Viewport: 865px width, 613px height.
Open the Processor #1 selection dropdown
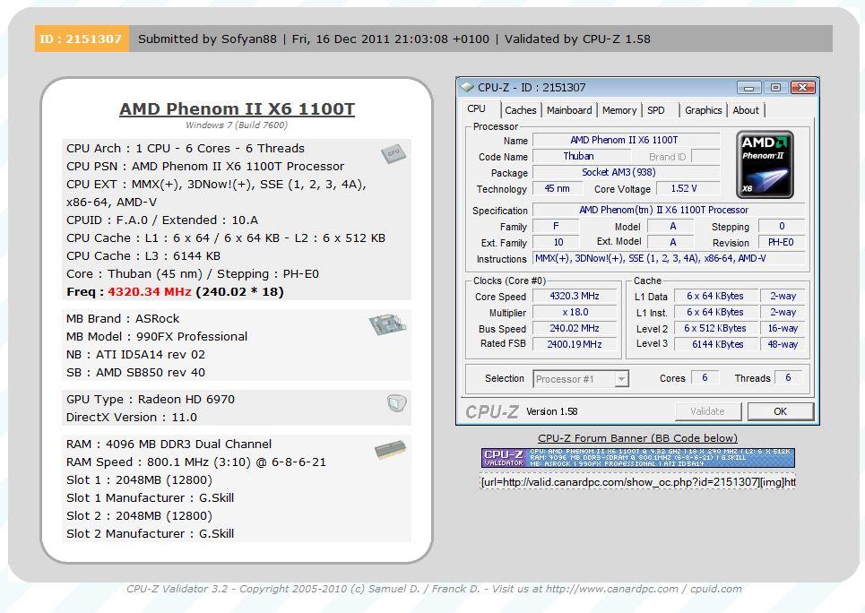click(581, 379)
